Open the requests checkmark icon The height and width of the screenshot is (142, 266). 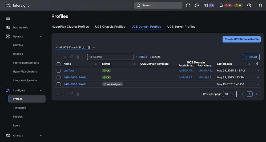tap(197, 5)
